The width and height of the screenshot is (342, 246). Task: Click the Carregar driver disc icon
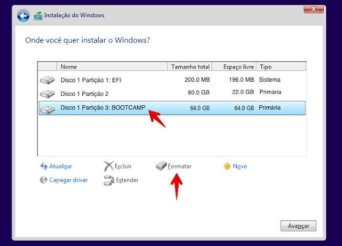(x=43, y=180)
